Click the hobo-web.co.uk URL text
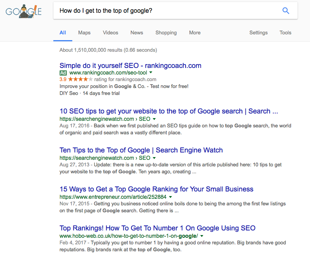The height and width of the screenshot is (259, 310). (x=129, y=236)
